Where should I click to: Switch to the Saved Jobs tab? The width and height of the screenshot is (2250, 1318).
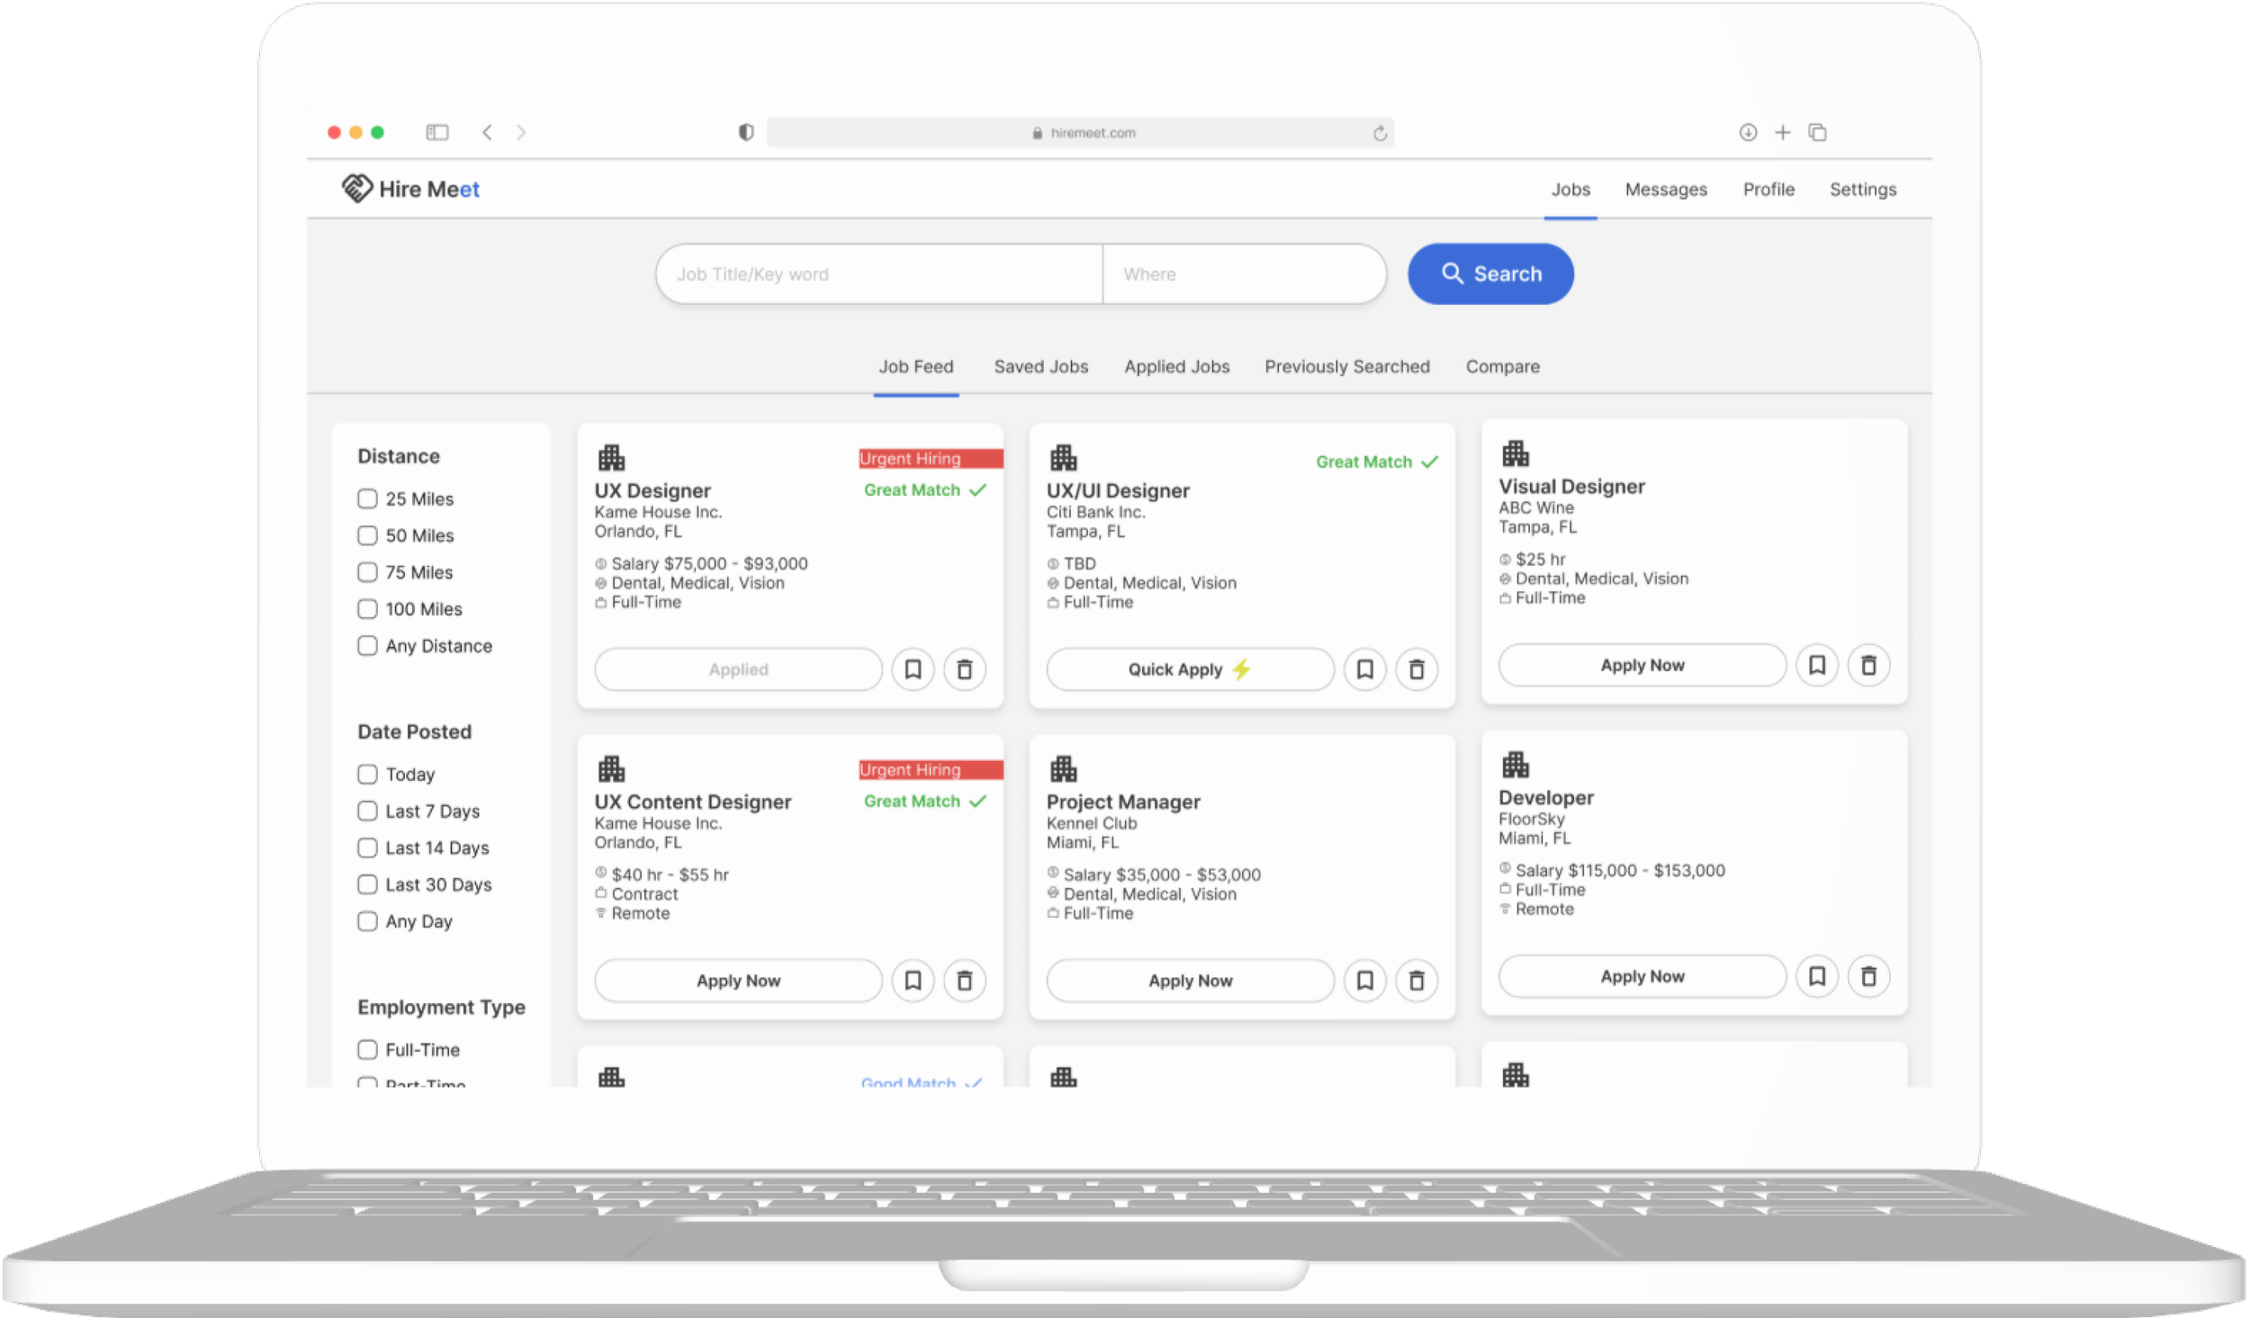pyautogui.click(x=1041, y=366)
